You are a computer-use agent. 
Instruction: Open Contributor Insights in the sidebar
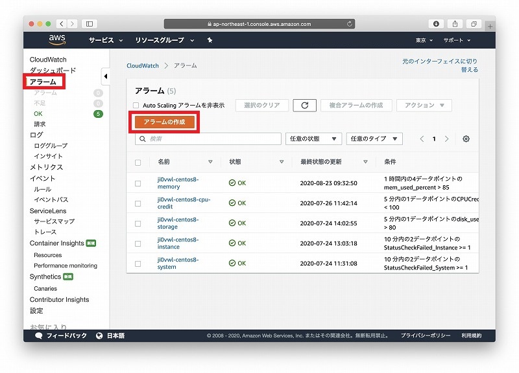point(59,300)
